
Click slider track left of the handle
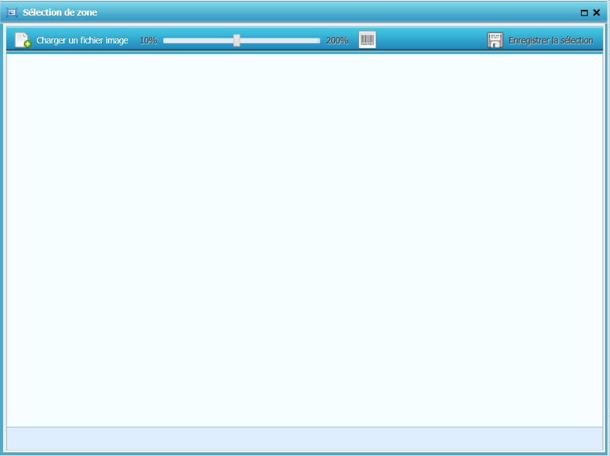click(x=197, y=40)
